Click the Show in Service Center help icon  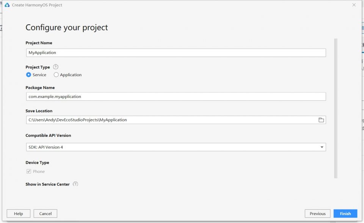[75, 184]
